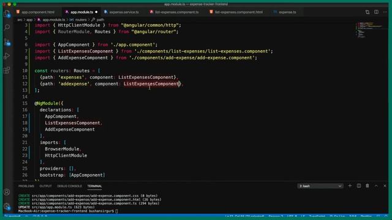
Task: Click the "@angular/common/http" import string
Action: [x=150, y=25]
